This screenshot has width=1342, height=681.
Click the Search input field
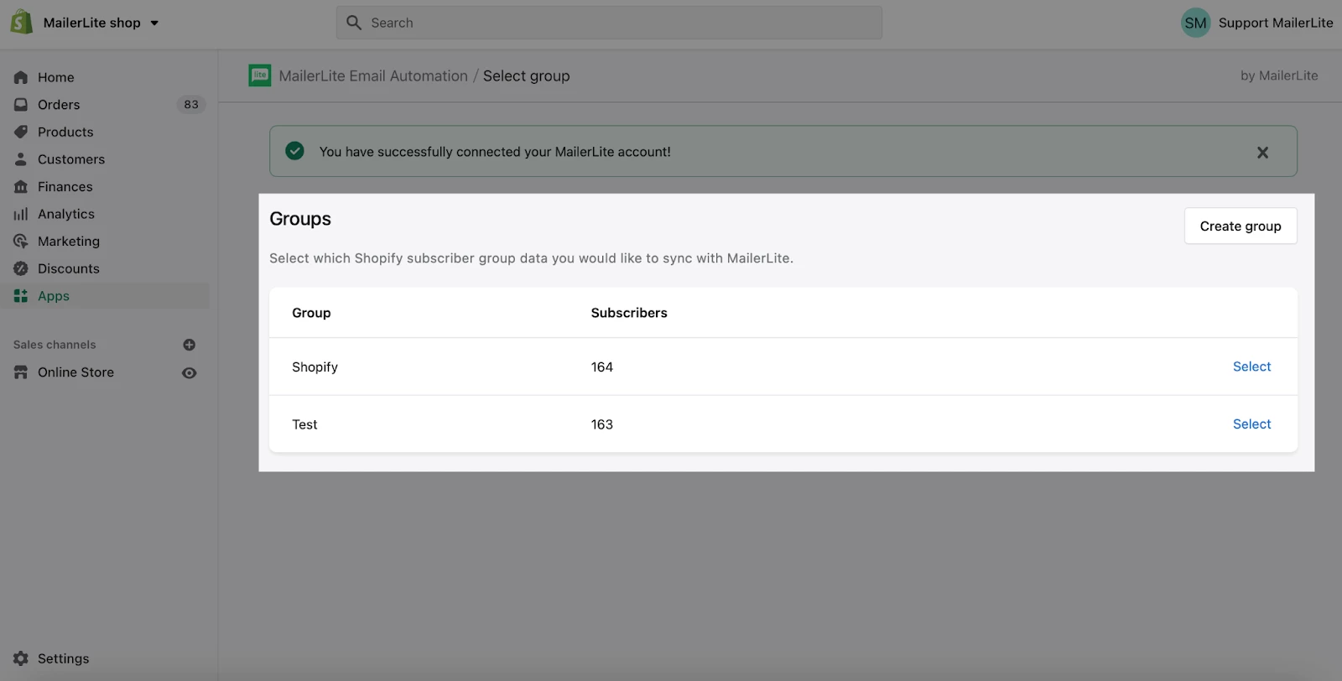click(x=609, y=23)
